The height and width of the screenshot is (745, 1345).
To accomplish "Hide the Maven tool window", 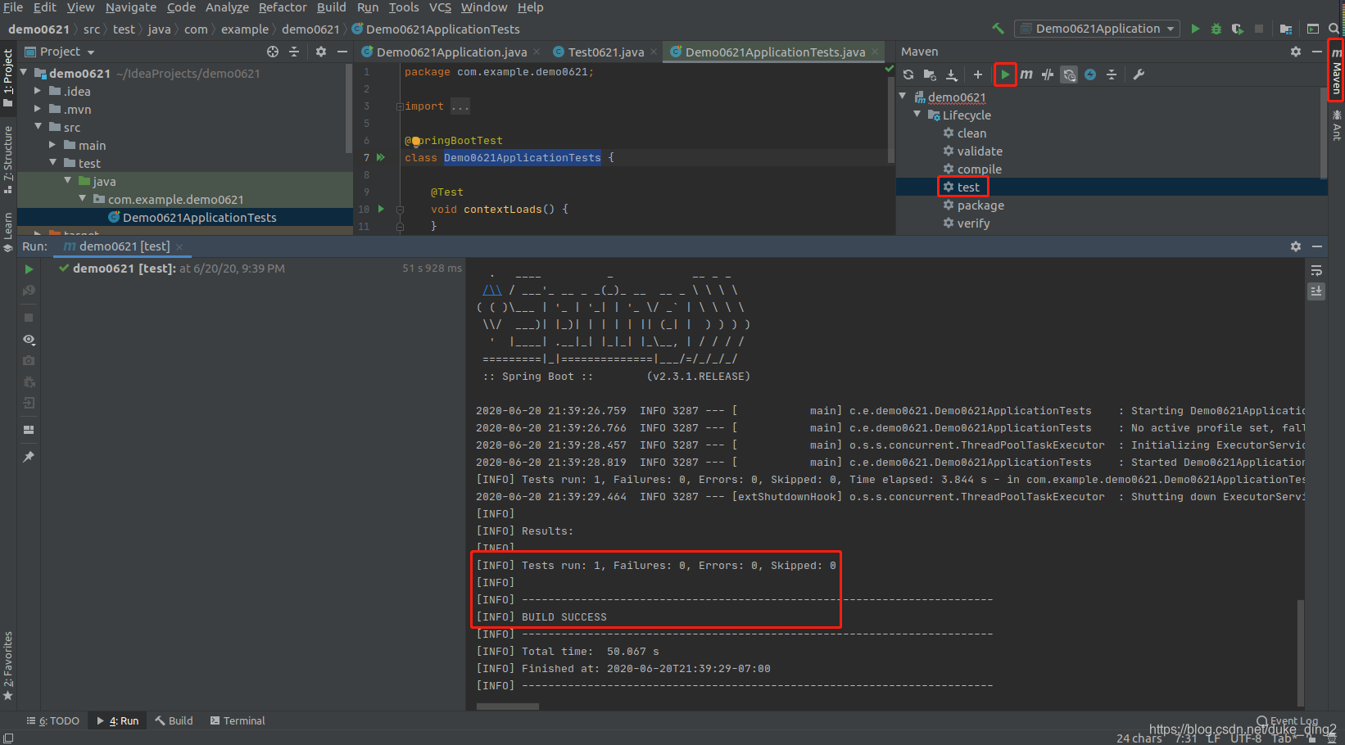I will click(x=1317, y=52).
